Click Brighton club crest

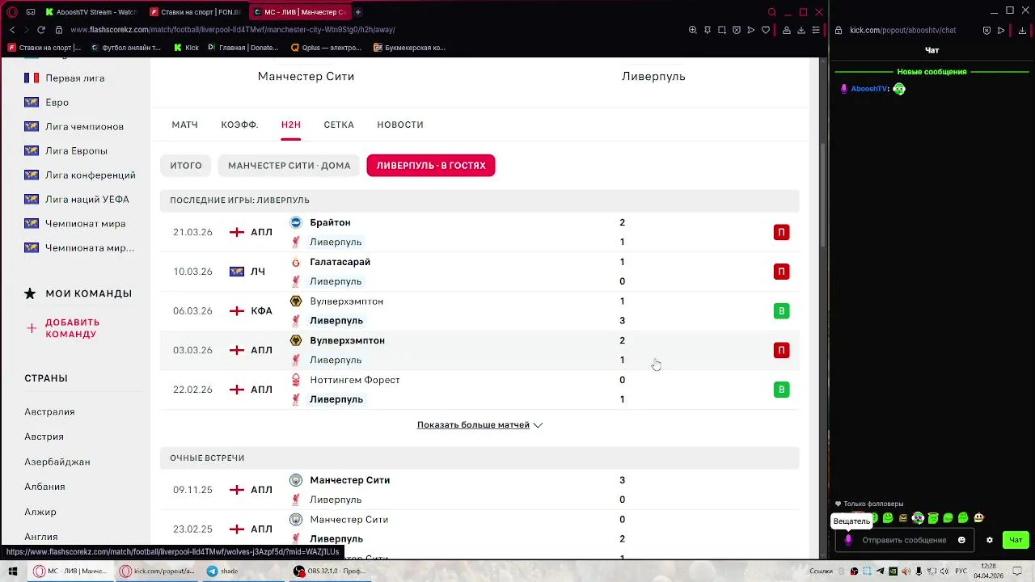(296, 222)
